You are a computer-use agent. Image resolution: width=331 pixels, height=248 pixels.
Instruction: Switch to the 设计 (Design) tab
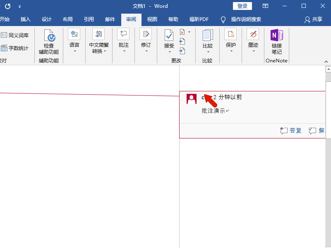click(47, 19)
